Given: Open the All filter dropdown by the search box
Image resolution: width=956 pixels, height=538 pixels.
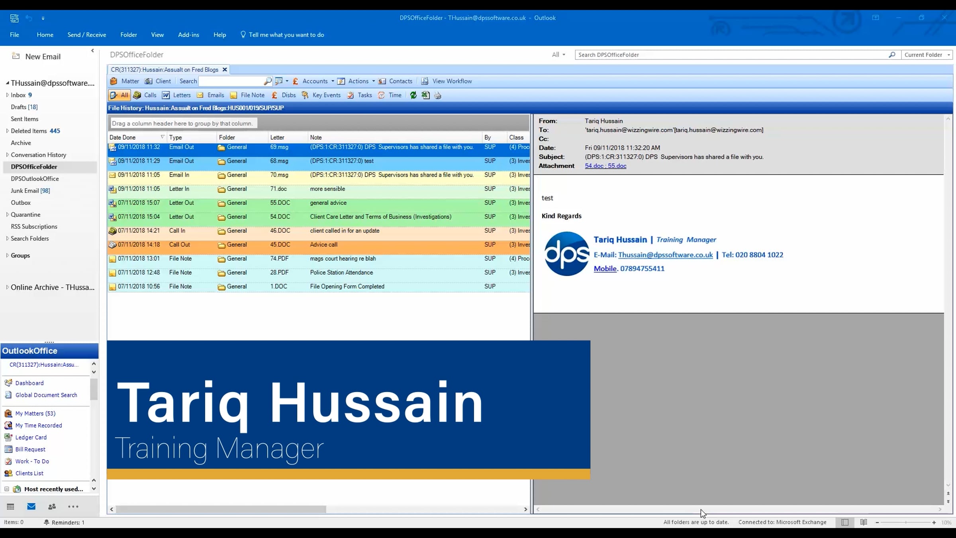Looking at the screenshot, I should pos(558,55).
